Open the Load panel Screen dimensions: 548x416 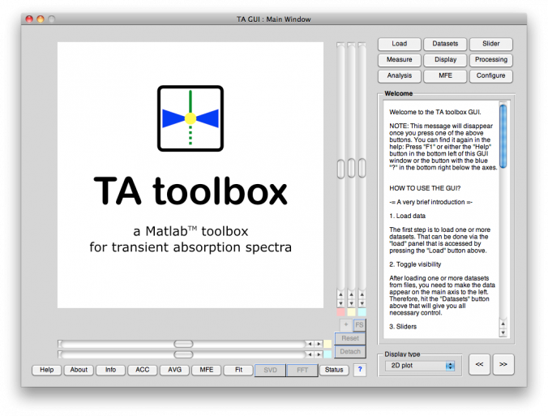click(399, 44)
